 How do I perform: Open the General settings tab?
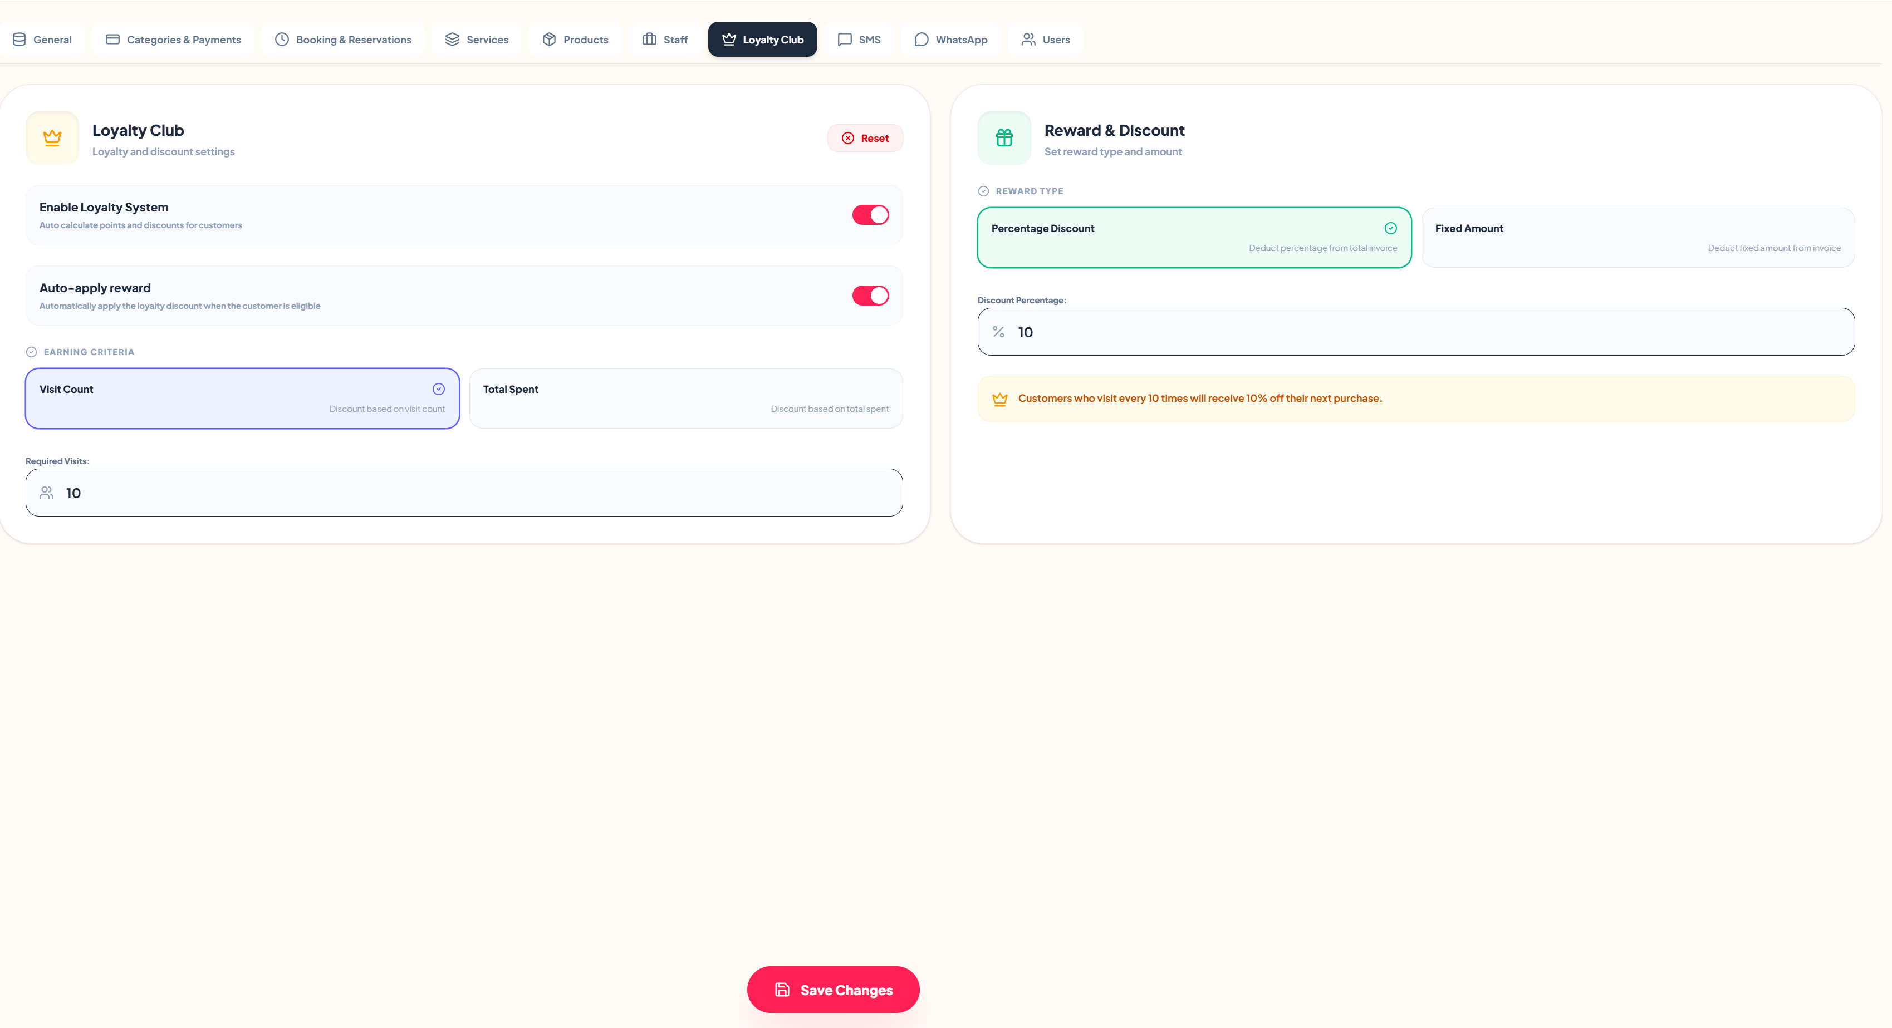point(42,40)
